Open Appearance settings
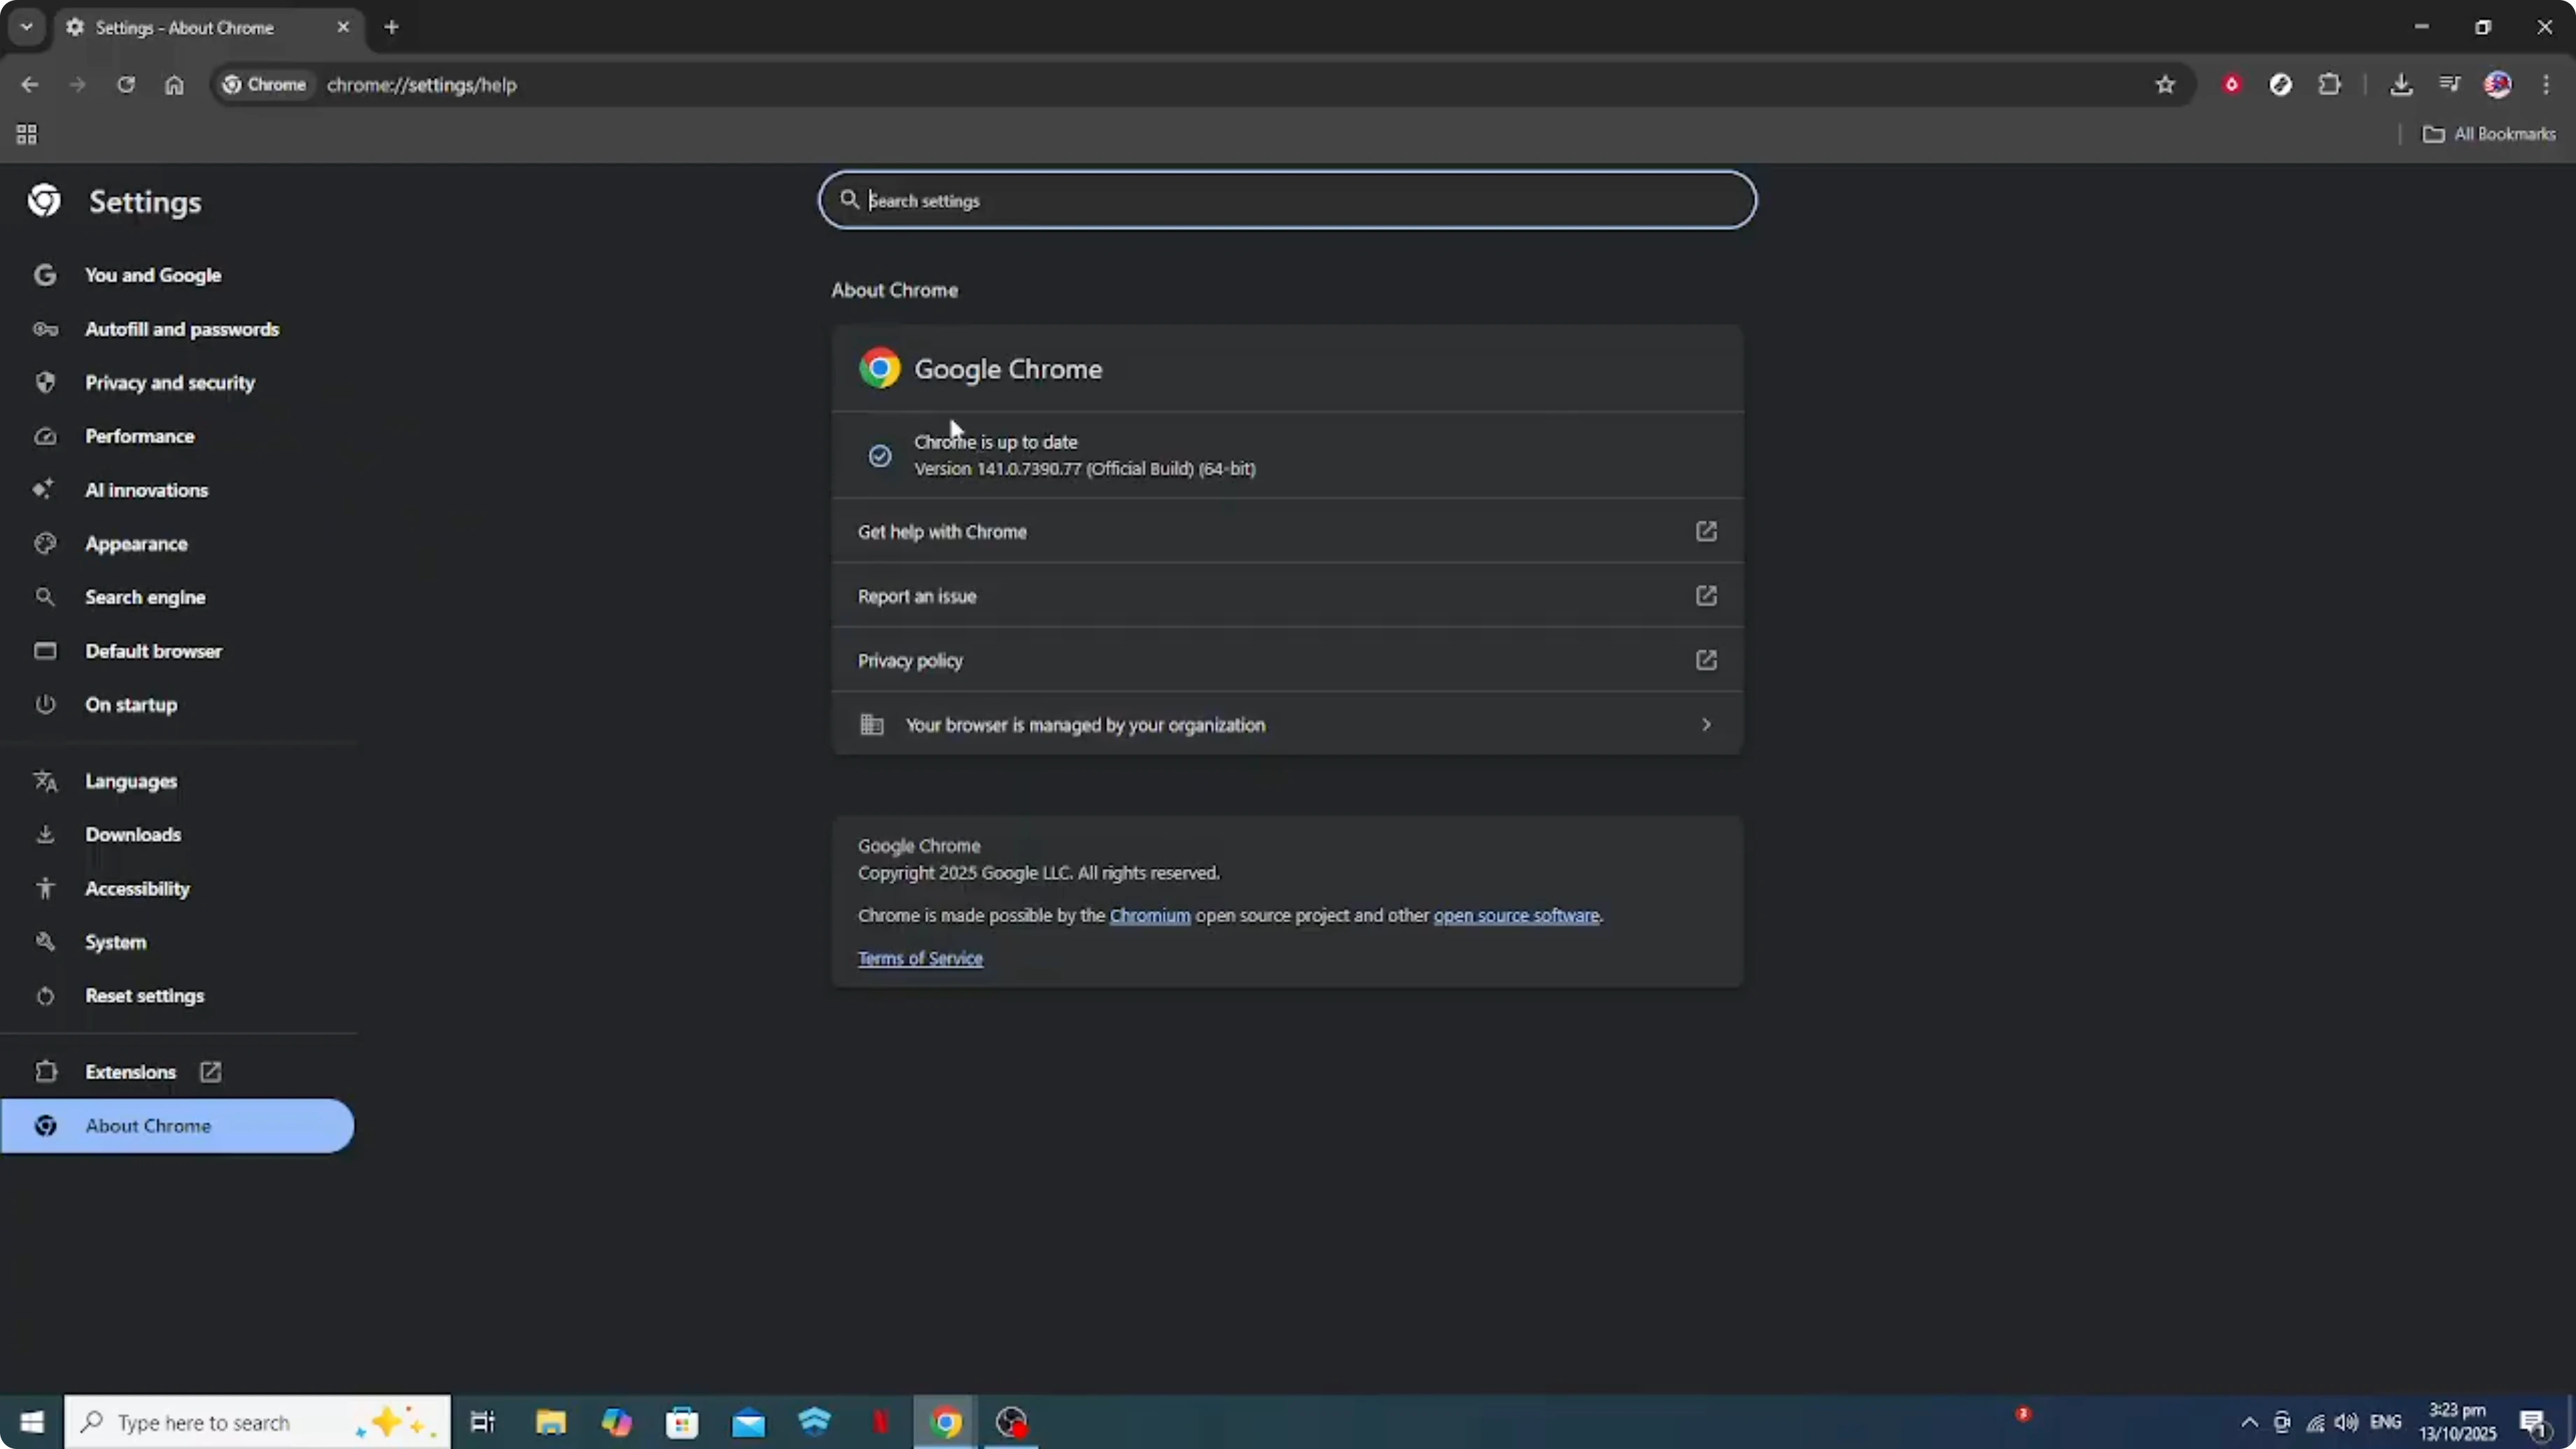 point(136,544)
